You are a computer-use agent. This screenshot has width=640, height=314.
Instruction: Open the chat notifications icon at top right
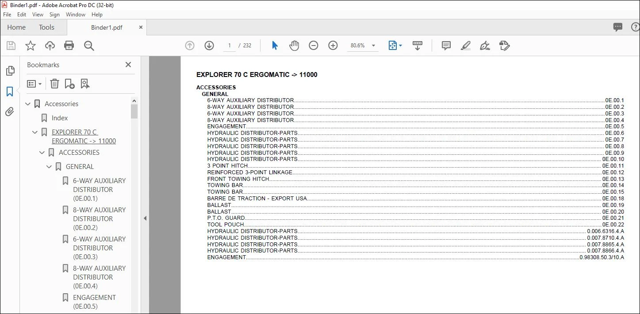(x=618, y=27)
